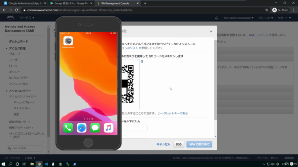Switch to Chrome in the taskbar

[x=39, y=164]
